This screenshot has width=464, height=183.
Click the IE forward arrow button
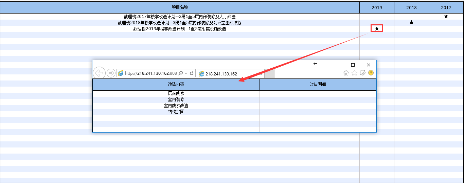click(x=111, y=73)
